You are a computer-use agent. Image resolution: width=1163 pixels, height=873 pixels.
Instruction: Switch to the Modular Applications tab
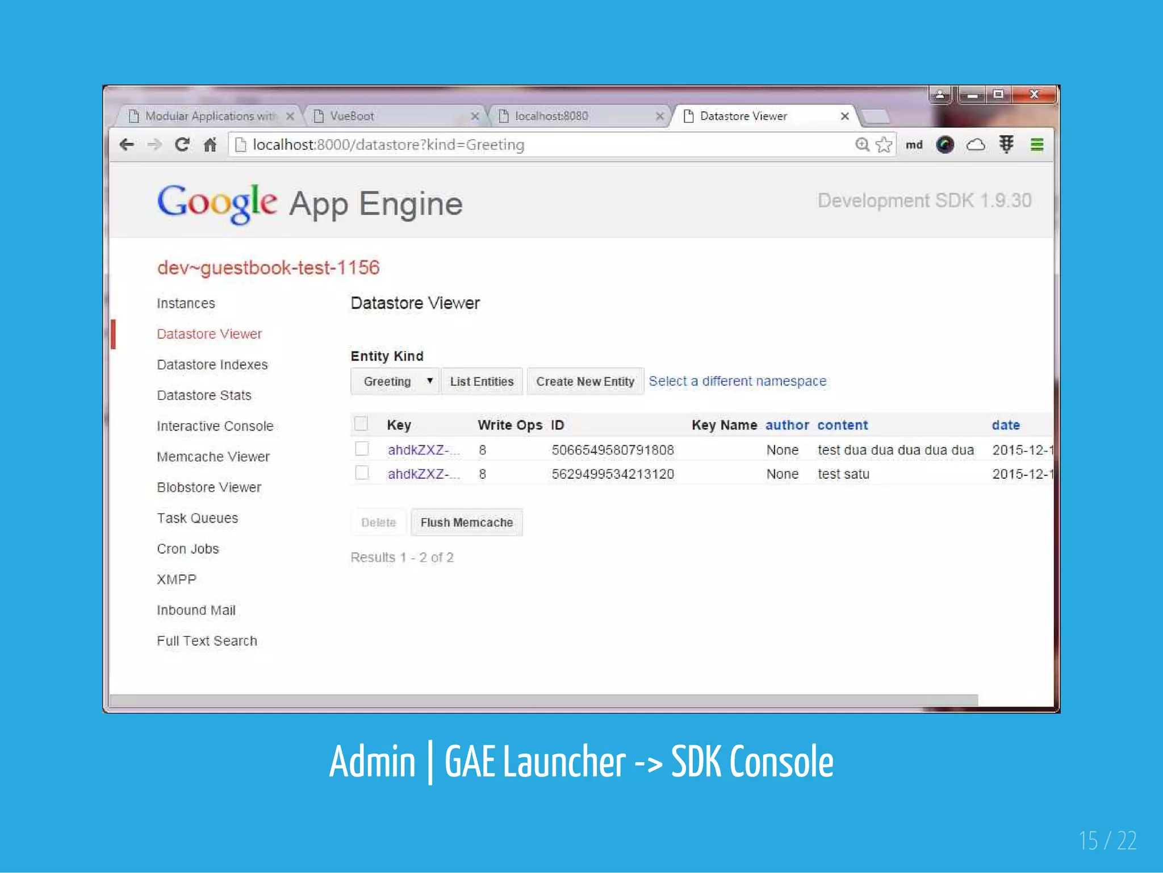click(210, 116)
